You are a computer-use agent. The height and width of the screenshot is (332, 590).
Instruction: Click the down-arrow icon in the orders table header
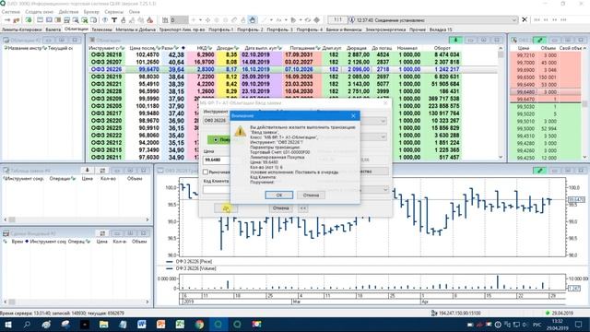(87, 171)
